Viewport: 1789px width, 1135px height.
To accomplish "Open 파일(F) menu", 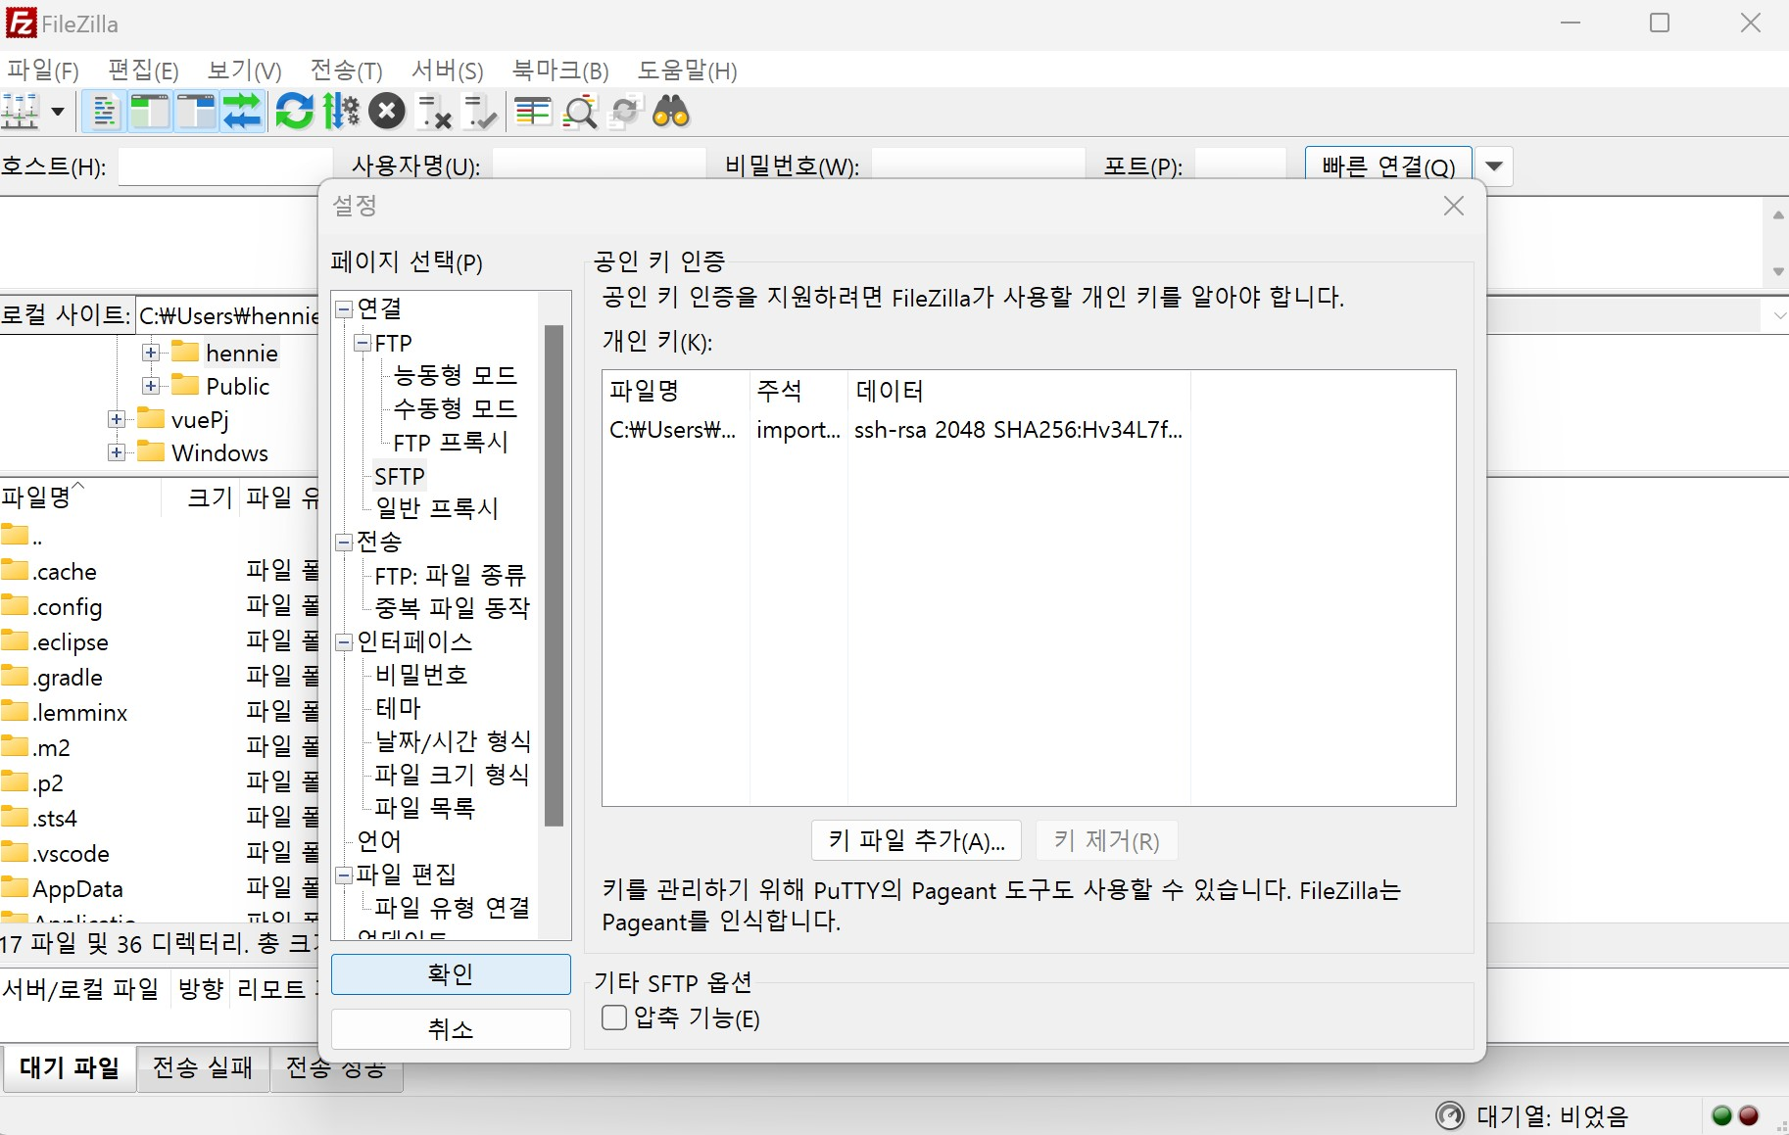I will [42, 71].
